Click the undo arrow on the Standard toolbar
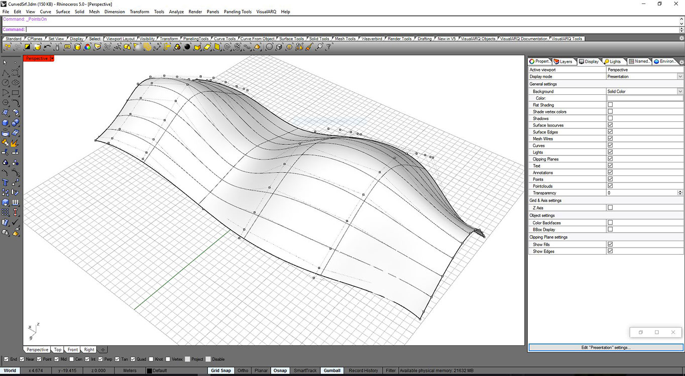 pyautogui.click(x=46, y=47)
